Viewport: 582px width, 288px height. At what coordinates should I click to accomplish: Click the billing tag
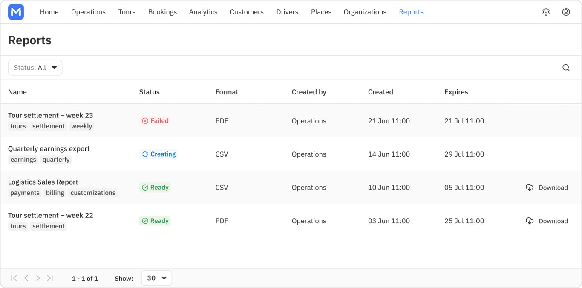pyautogui.click(x=55, y=193)
